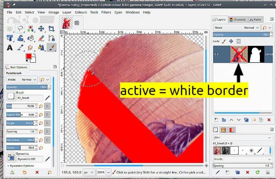Select the Paintbrush tool
276x179 pixels.
pyautogui.click(x=52, y=48)
